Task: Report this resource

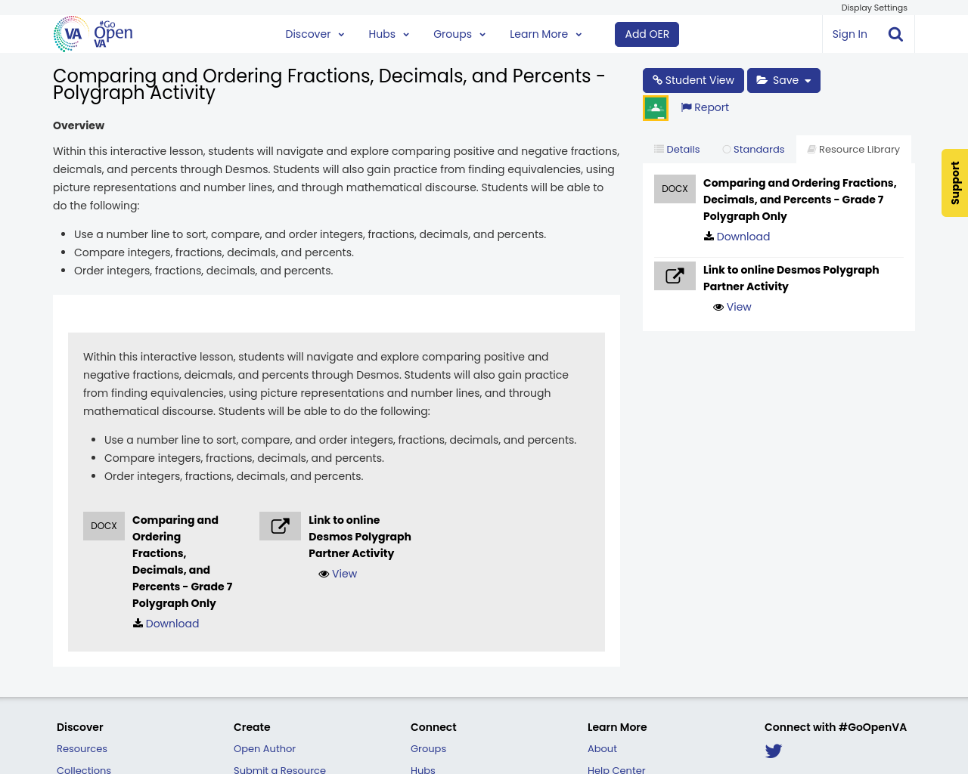Action: (705, 107)
